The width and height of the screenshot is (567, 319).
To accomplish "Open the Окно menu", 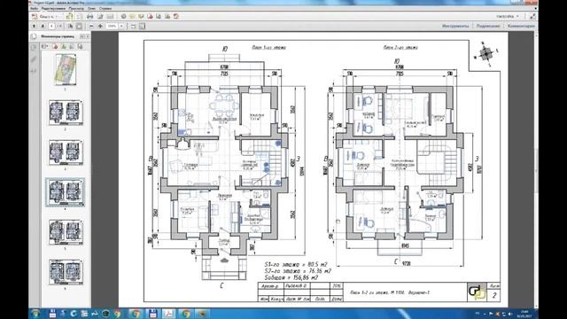I will tap(92, 8).
